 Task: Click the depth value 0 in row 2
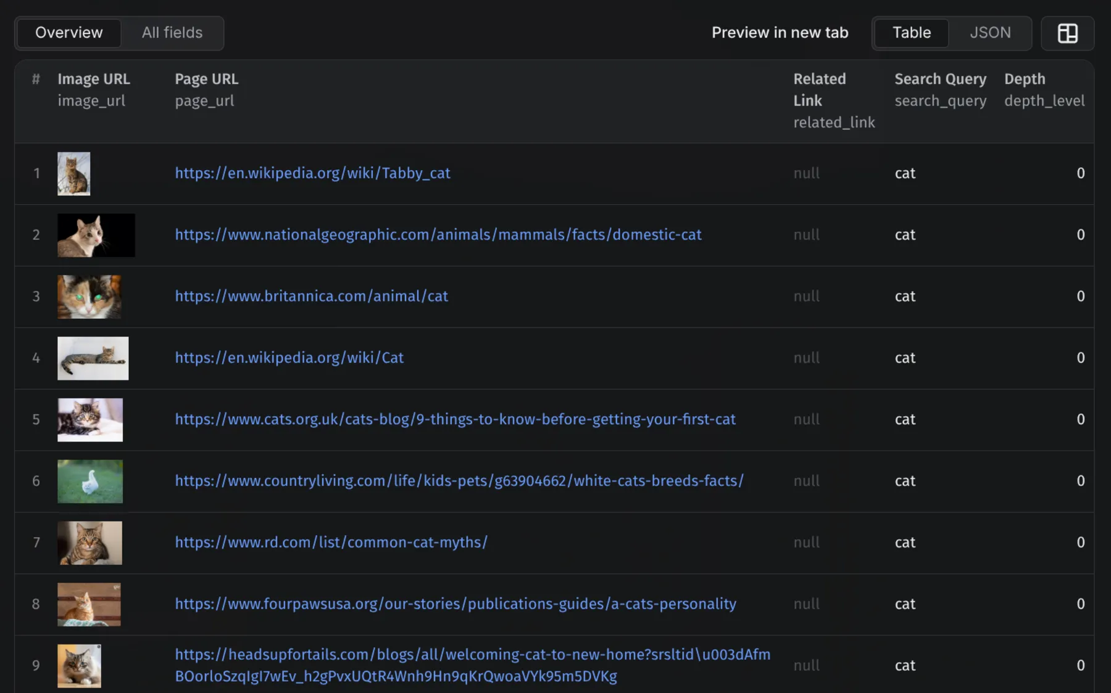pos(1080,235)
